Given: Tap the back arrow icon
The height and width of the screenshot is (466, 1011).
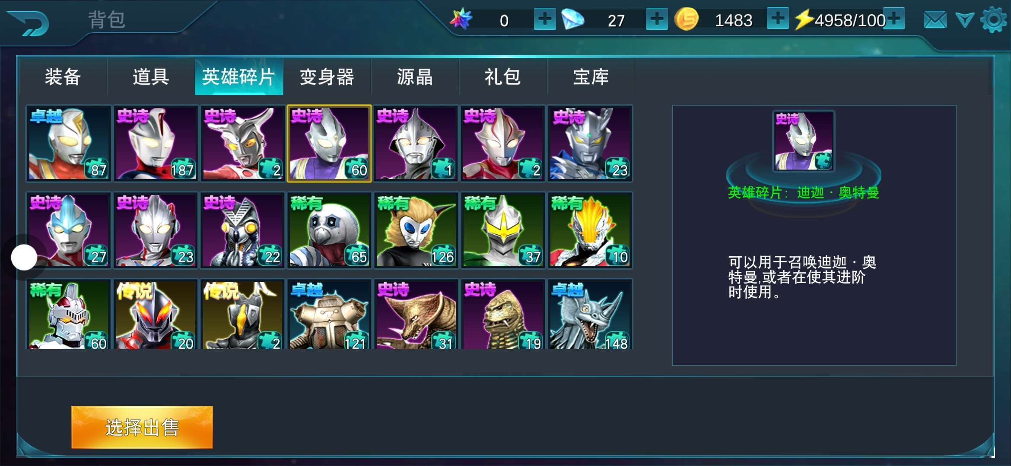Looking at the screenshot, I should point(29,23).
